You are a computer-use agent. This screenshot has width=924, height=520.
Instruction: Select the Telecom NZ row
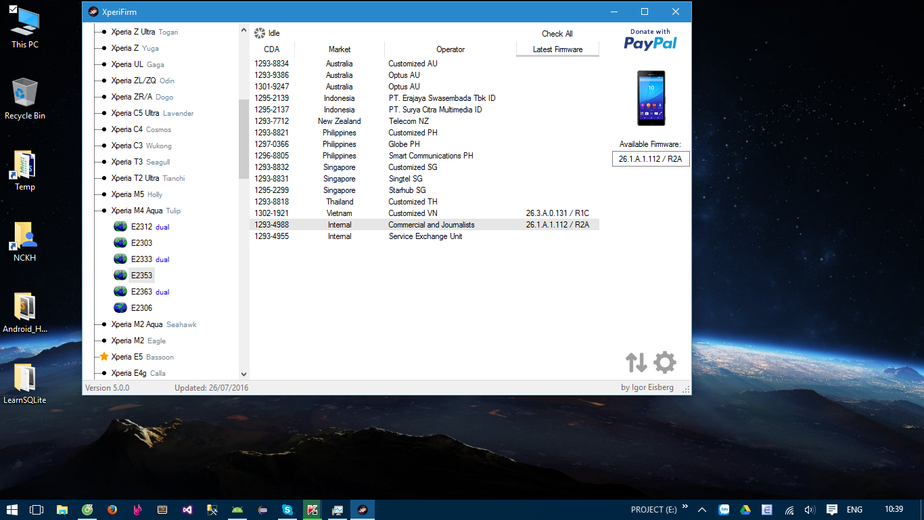pyautogui.click(x=424, y=121)
